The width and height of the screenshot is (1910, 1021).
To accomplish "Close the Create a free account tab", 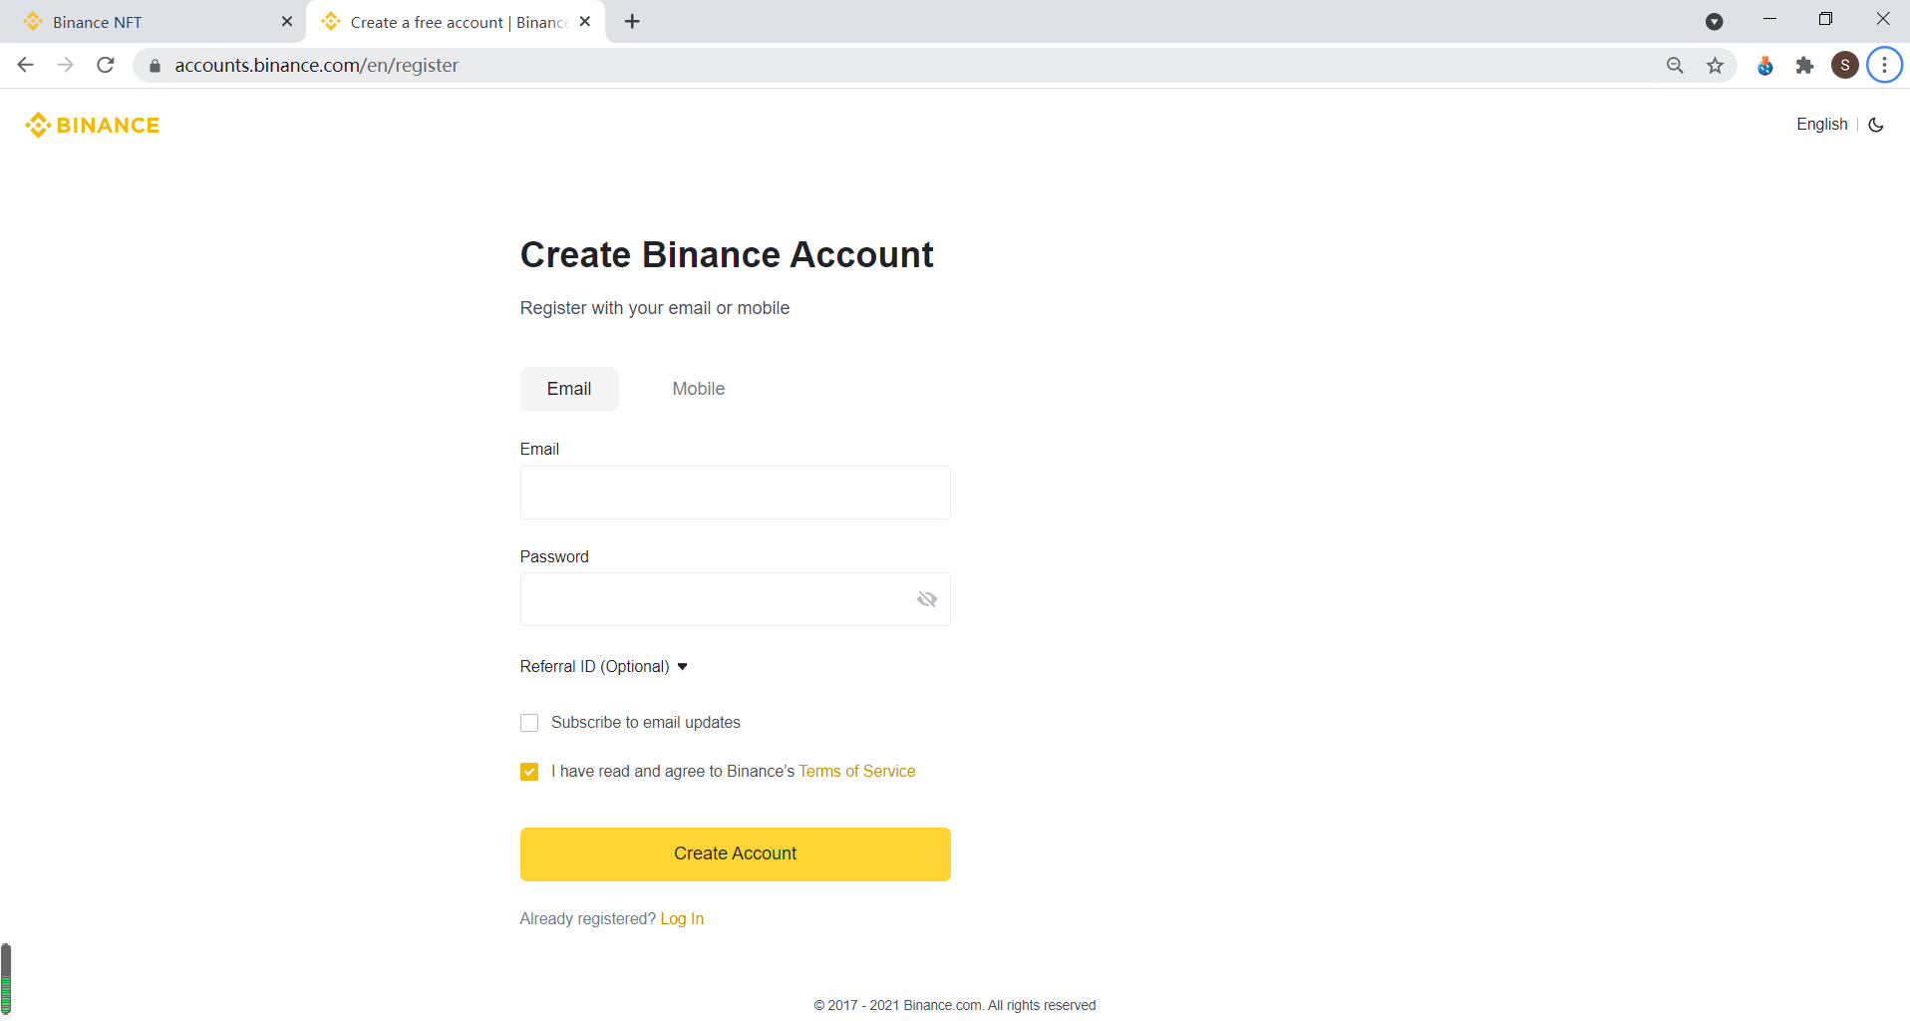I will 585,21.
